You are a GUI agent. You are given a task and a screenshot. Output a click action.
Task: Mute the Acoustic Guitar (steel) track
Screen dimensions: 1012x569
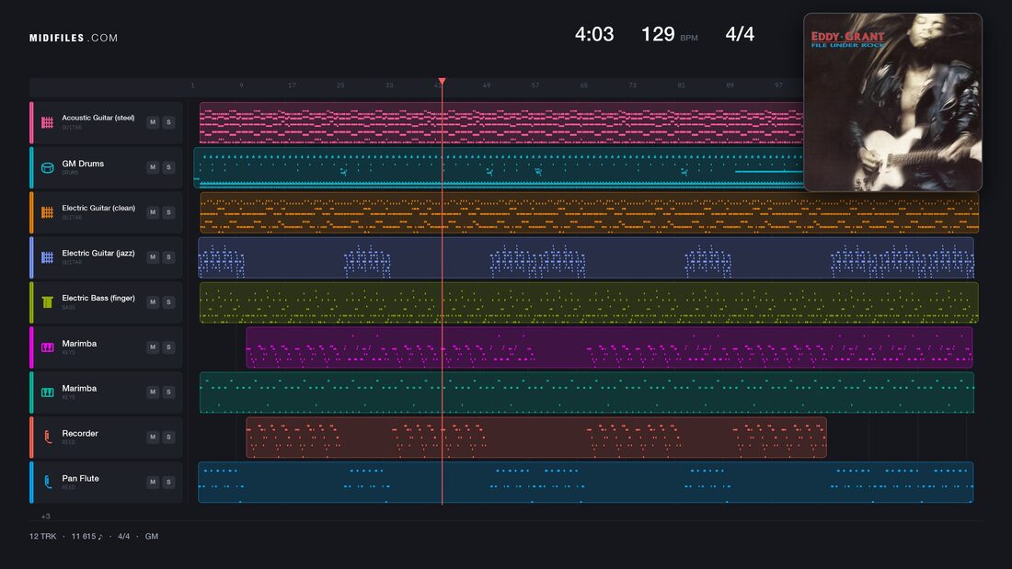pyautogui.click(x=153, y=122)
